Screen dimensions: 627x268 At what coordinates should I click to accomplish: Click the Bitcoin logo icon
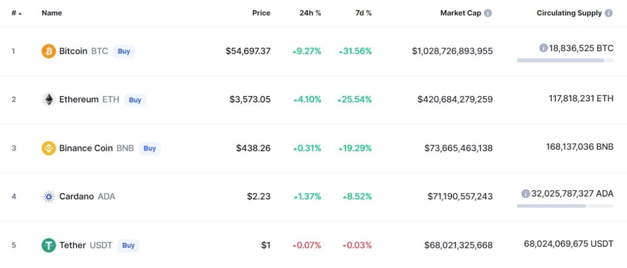(48, 51)
